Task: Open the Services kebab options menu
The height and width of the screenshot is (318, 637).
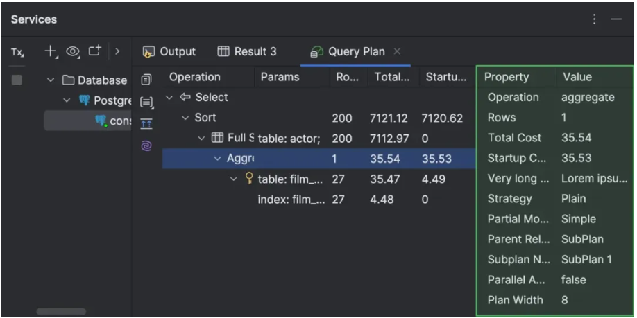Action: point(595,19)
